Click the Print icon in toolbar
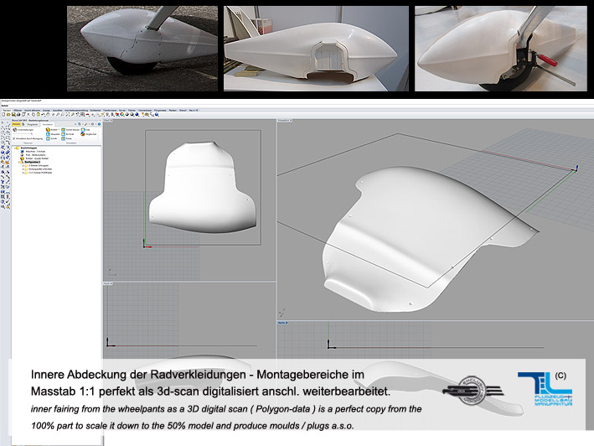 [x=18, y=115]
